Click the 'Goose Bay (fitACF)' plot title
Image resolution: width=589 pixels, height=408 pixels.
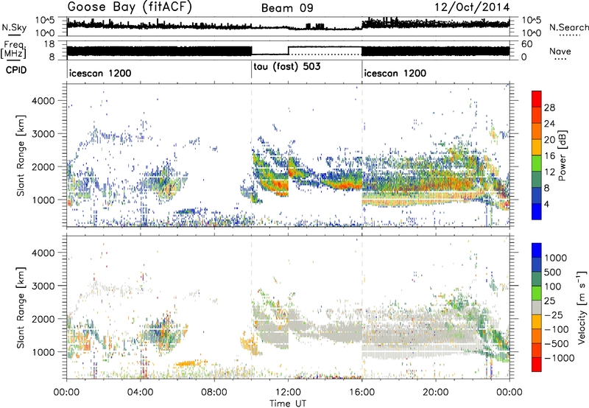130,7
